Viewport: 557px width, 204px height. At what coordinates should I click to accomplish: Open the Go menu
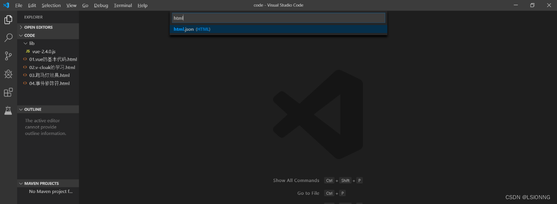click(85, 5)
